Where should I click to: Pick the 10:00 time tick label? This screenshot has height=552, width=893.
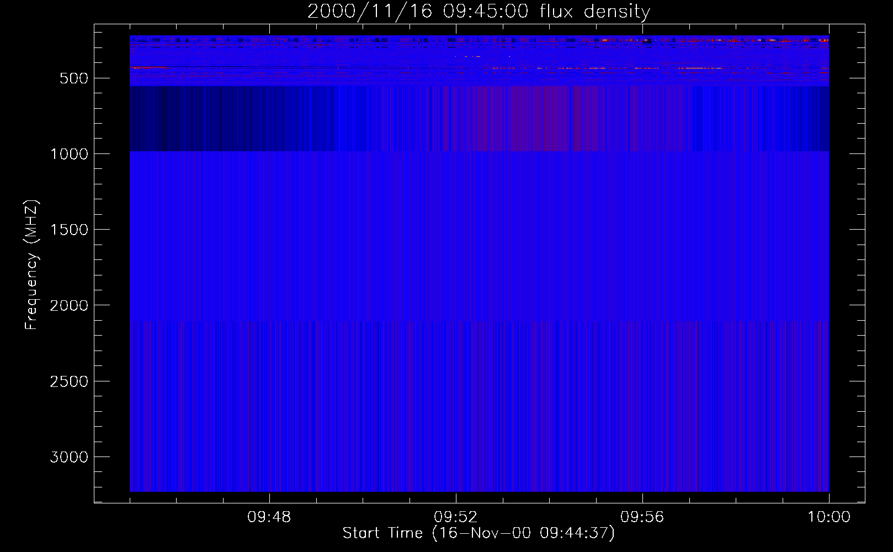(x=829, y=517)
